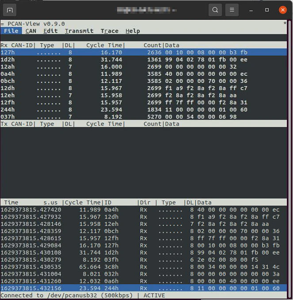Open the Trace menu
This screenshot has height=300, width=293.
click(110, 31)
